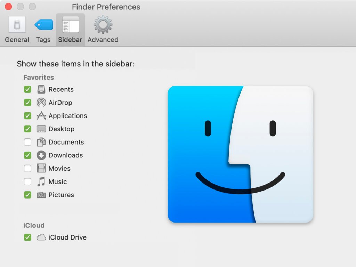Click the Music note icon
This screenshot has height=267, width=356.
click(x=41, y=181)
